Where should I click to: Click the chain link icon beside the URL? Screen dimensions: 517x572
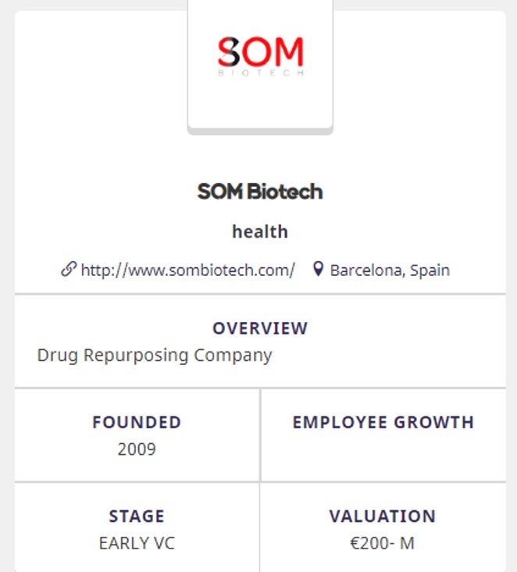tap(68, 270)
